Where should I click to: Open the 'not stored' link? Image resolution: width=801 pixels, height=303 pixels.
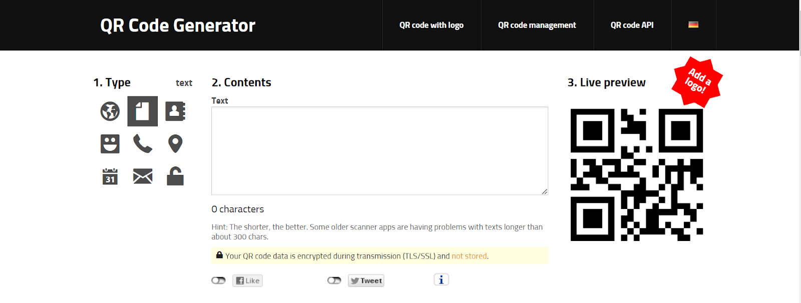pos(469,256)
